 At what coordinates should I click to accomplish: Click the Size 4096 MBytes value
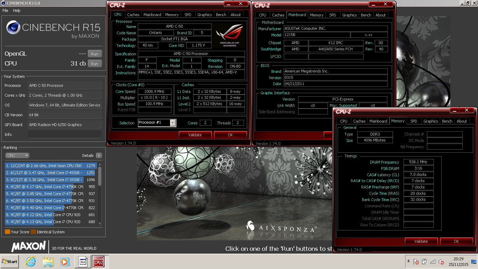(x=375, y=140)
